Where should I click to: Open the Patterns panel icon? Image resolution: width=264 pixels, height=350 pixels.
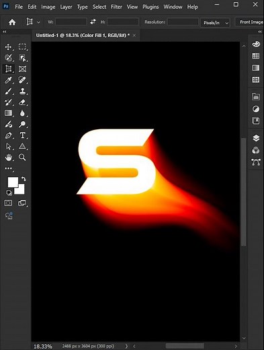256,79
